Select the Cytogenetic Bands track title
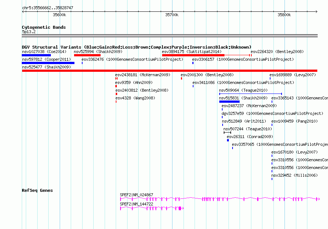328x229 pixels. pos(44,27)
